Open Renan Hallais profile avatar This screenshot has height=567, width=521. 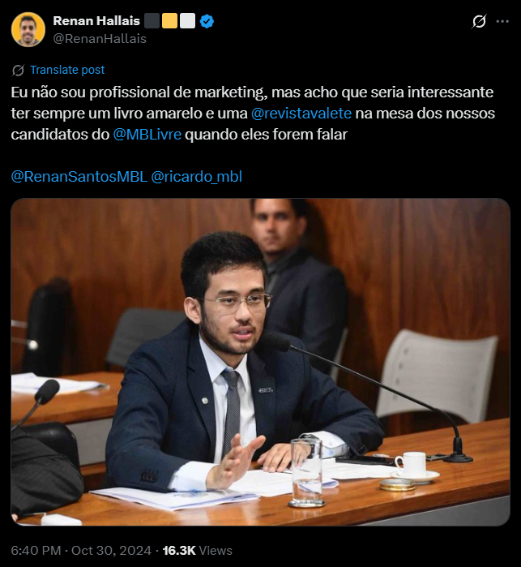(x=28, y=29)
